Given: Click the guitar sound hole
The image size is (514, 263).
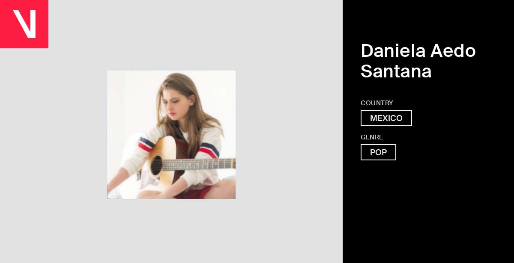Looking at the screenshot, I should point(156,166).
